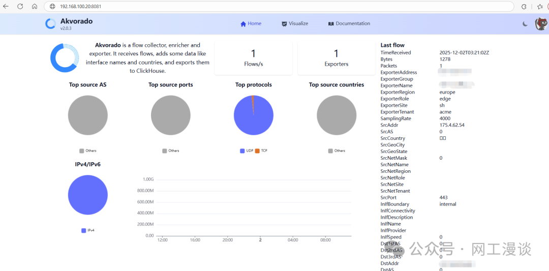This screenshot has width=549, height=271.
Task: Reload the page with the refresh icon
Action: tap(20, 6)
